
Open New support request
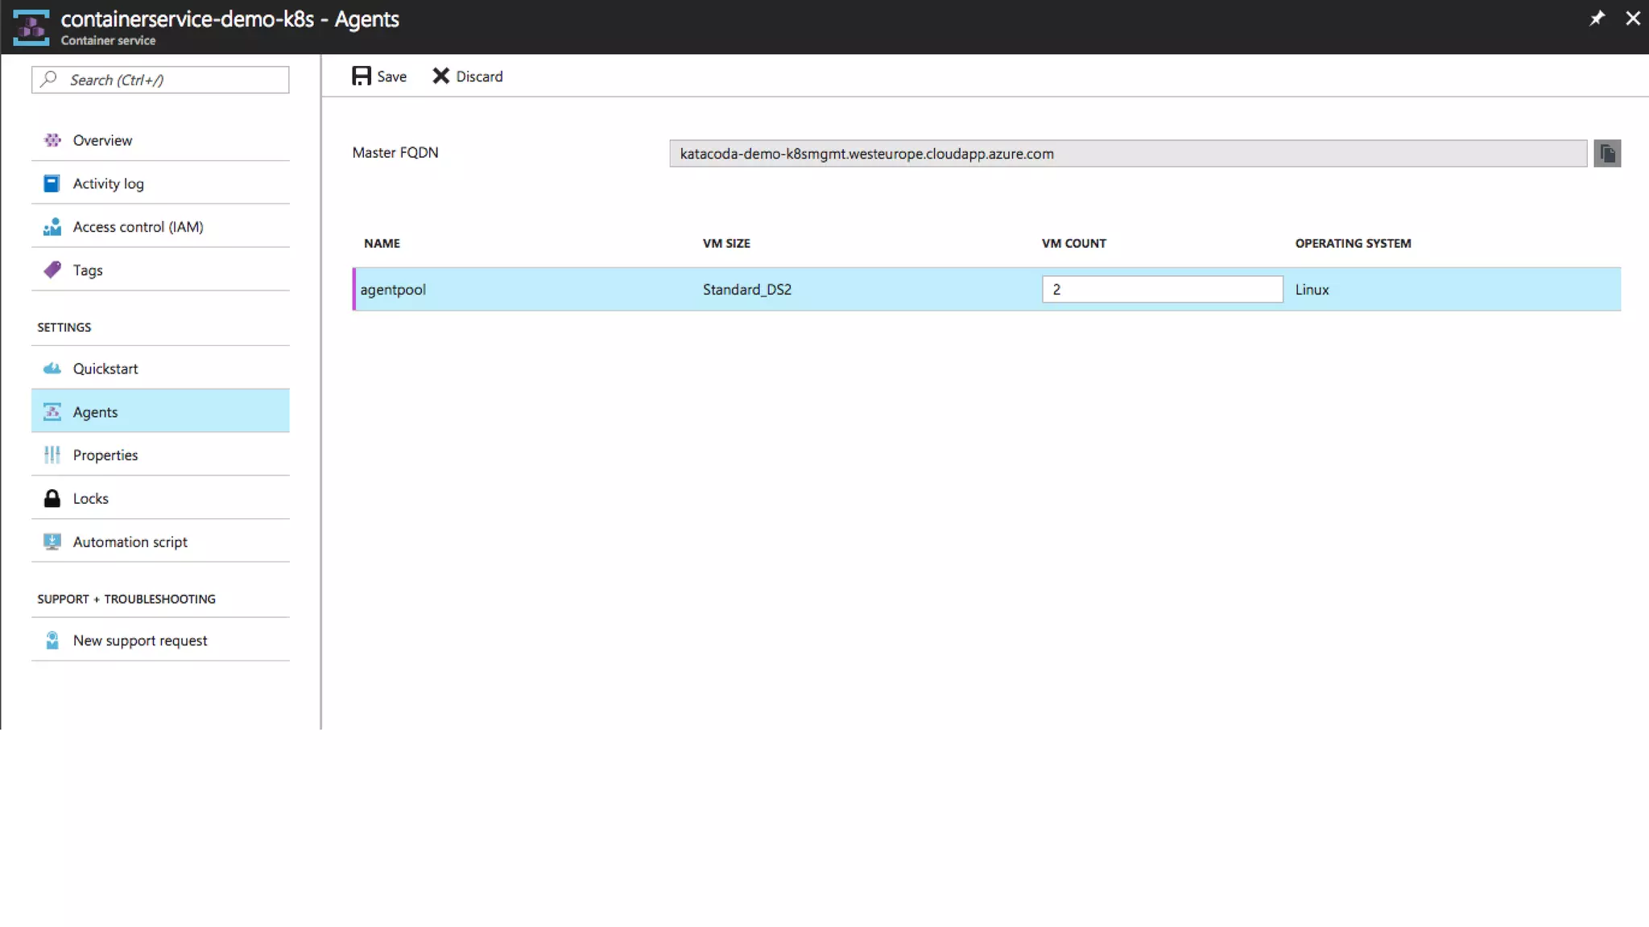tap(140, 641)
